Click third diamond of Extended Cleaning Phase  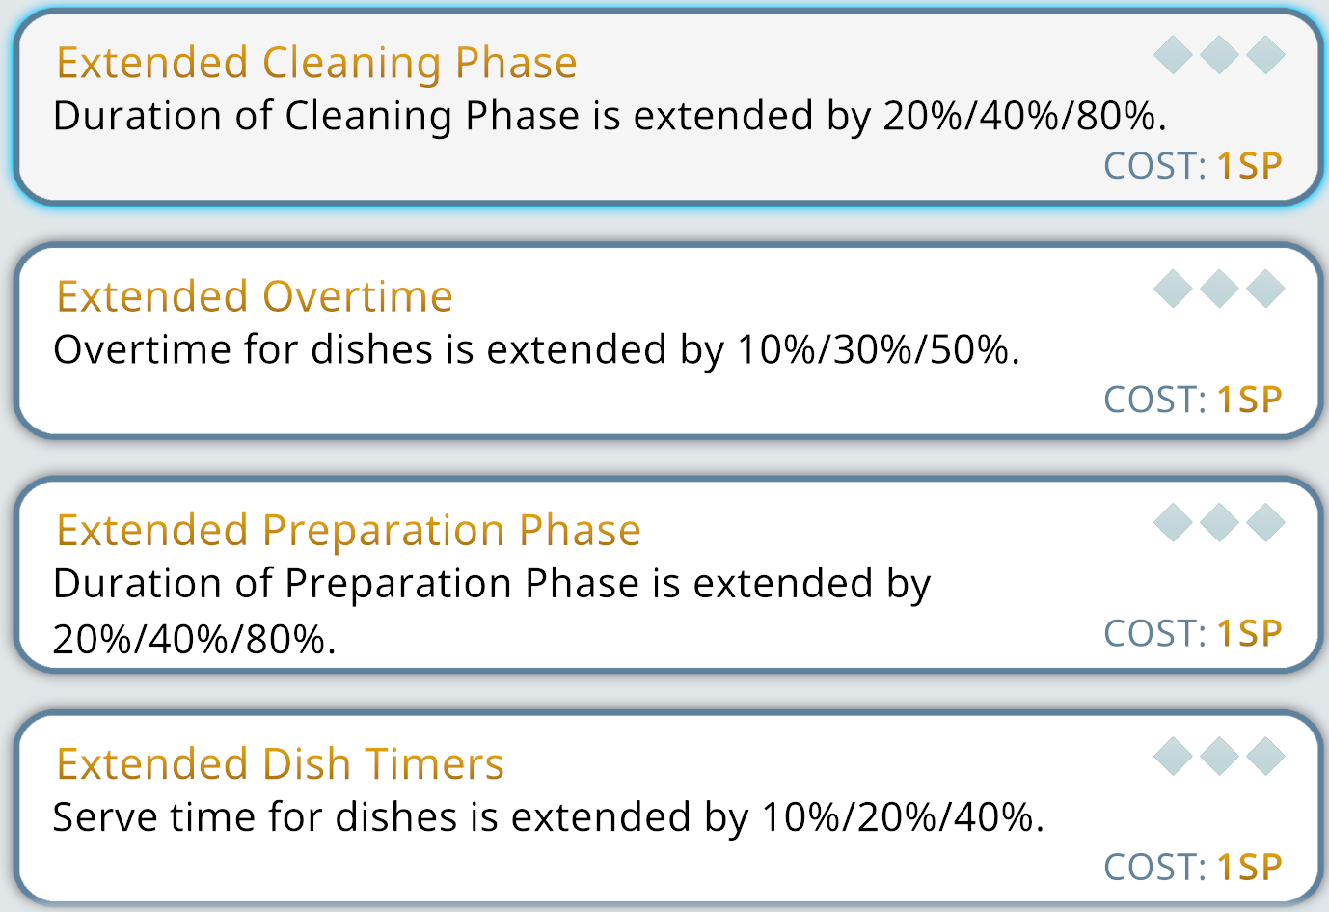pos(1265,55)
